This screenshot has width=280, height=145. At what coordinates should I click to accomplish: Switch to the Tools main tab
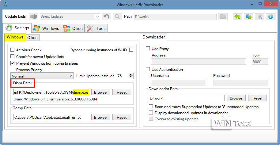tap(96, 28)
